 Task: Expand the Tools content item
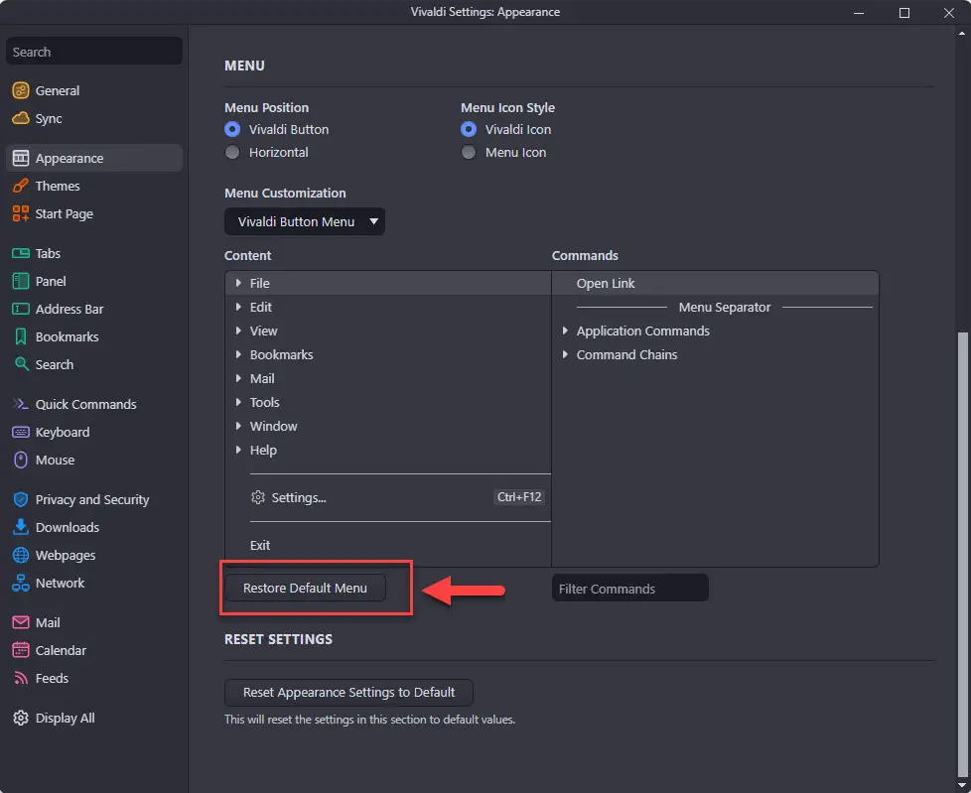pos(238,402)
